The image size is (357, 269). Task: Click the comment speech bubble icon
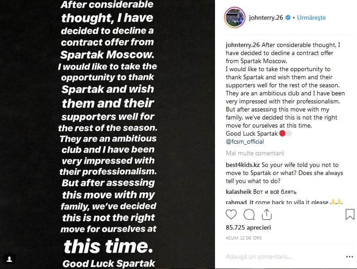click(x=249, y=214)
